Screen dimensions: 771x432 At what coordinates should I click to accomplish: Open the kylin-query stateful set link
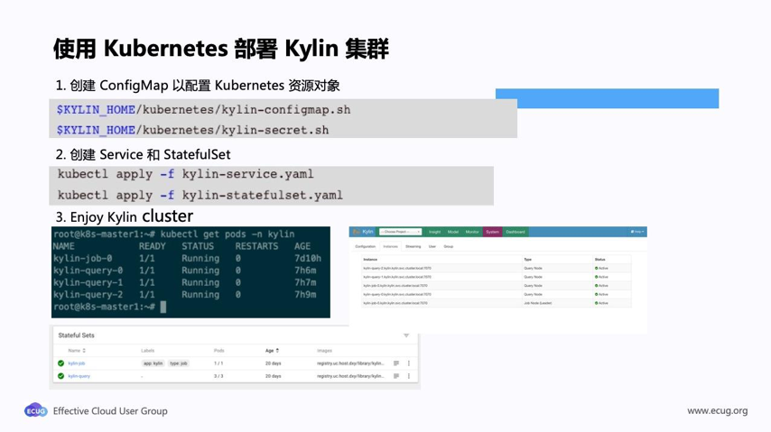coord(79,376)
